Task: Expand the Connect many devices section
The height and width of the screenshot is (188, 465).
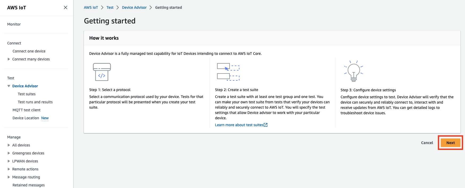Action: point(9,59)
